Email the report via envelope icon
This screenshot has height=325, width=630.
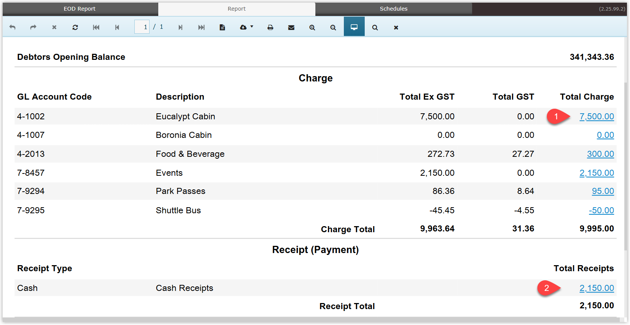click(x=291, y=27)
